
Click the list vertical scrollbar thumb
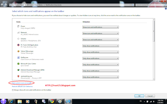154,31
